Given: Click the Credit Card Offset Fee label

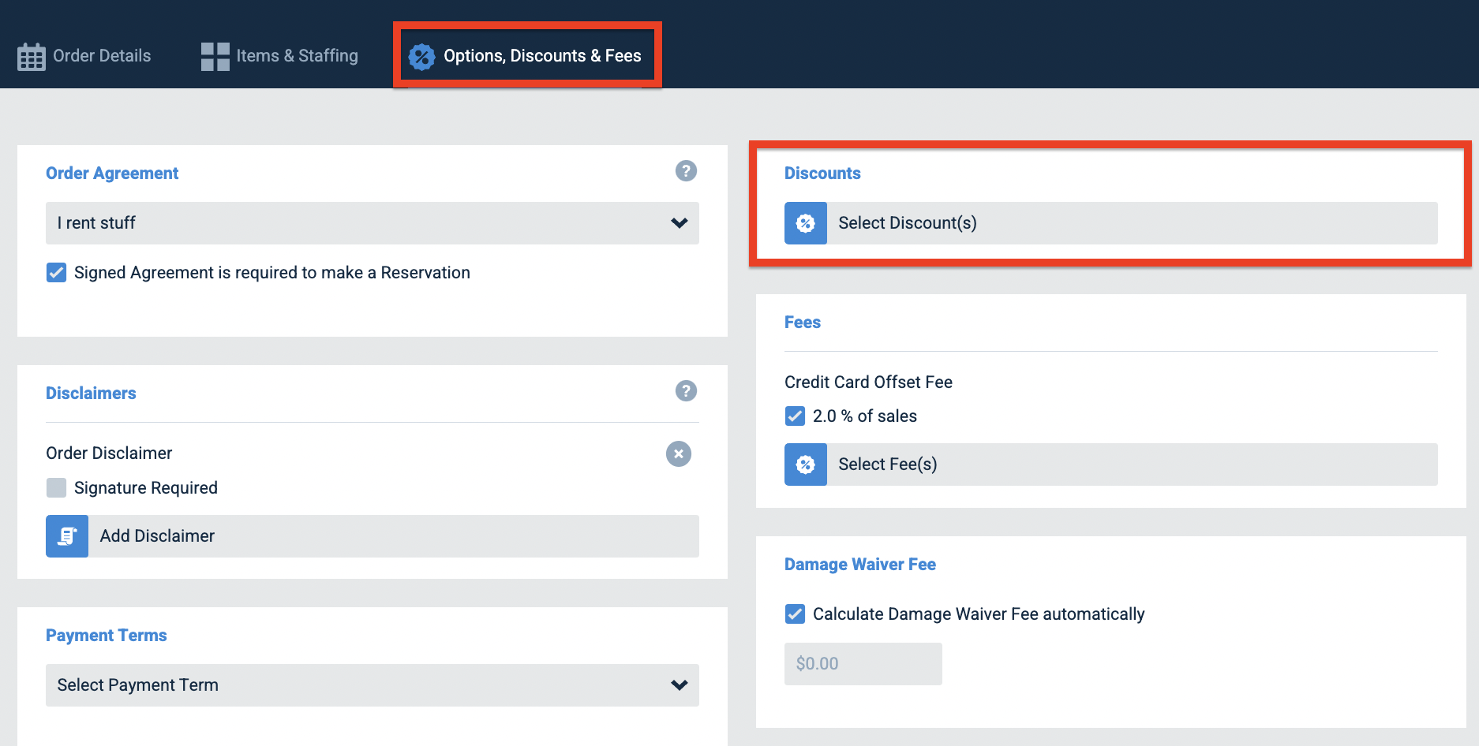Looking at the screenshot, I should [868, 382].
